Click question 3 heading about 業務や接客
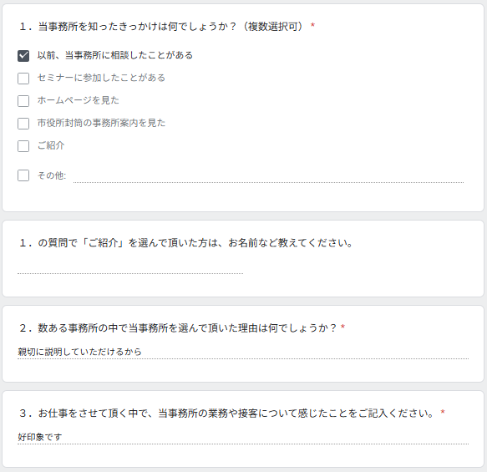Screen dimensions: 487x472 [x=232, y=414]
